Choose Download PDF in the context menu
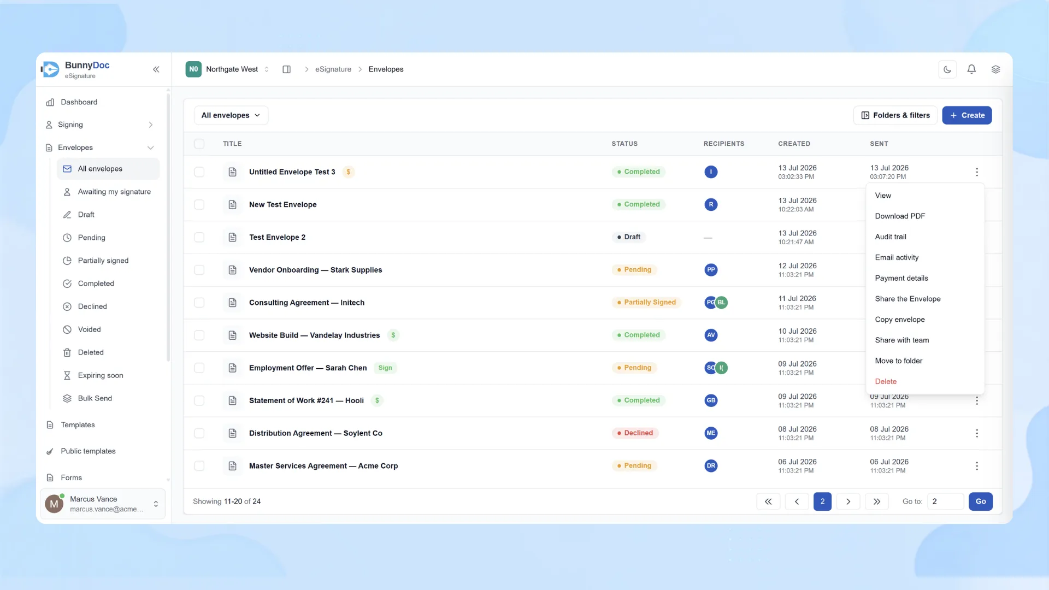 (x=924, y=216)
